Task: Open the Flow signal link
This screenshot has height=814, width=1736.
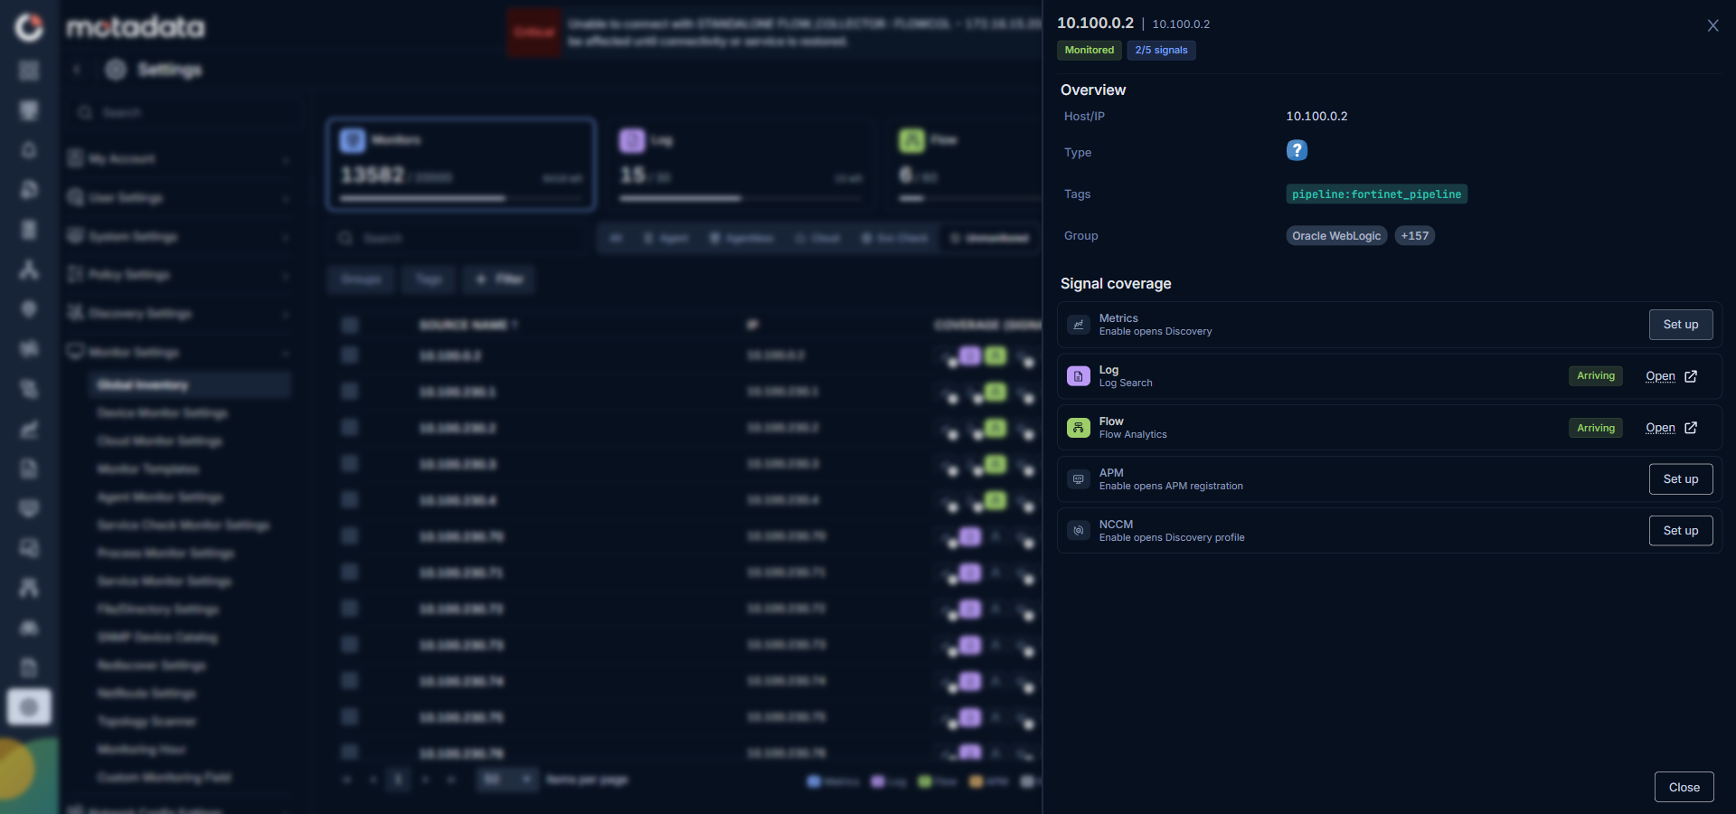Action: [1660, 428]
